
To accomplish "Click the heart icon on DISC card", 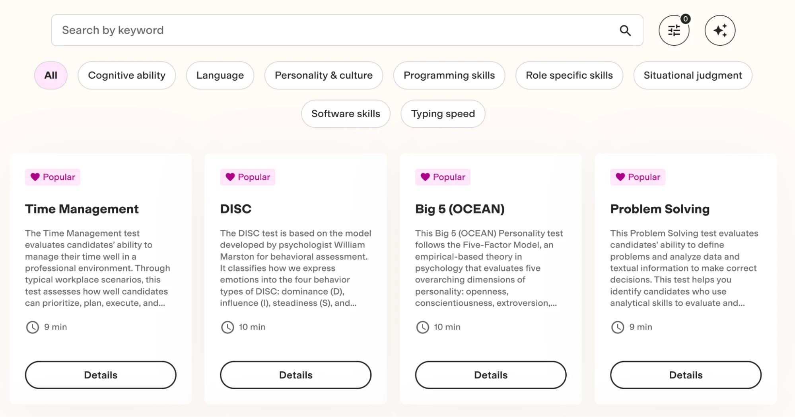I will tap(230, 177).
